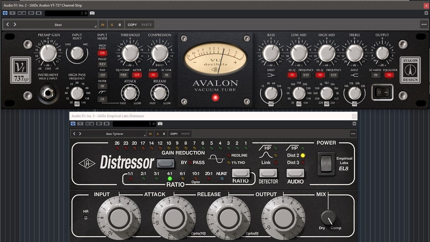Open the Bass Tightener preset dropdown
The height and width of the screenshot is (242, 430).
[115, 134]
